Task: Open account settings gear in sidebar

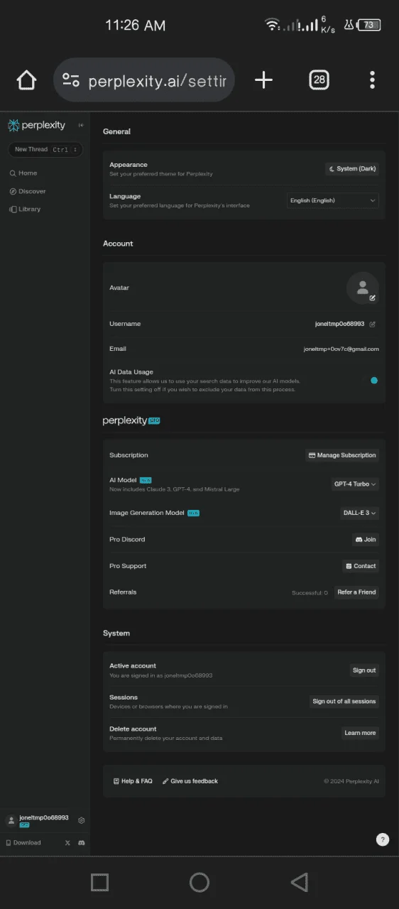Action: click(x=82, y=820)
